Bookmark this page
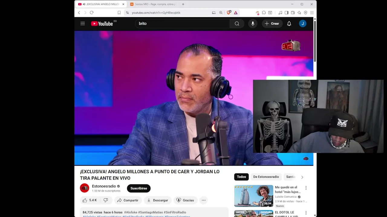This screenshot has height=217, width=387. tap(119, 13)
